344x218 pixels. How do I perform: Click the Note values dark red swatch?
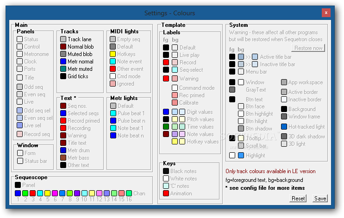pyautogui.click(x=166, y=134)
